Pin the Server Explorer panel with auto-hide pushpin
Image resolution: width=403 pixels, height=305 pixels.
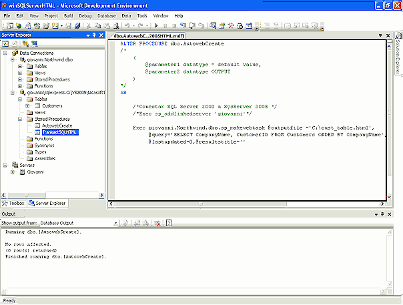pyautogui.click(x=94, y=35)
